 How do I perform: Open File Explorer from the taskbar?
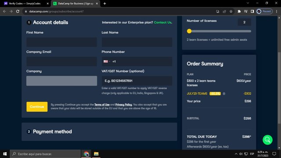pyautogui.click(x=96, y=154)
